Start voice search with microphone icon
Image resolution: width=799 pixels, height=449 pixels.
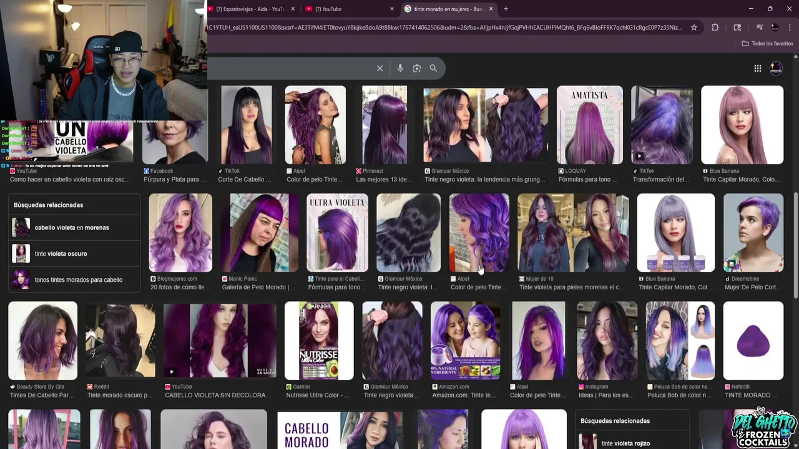coord(400,69)
